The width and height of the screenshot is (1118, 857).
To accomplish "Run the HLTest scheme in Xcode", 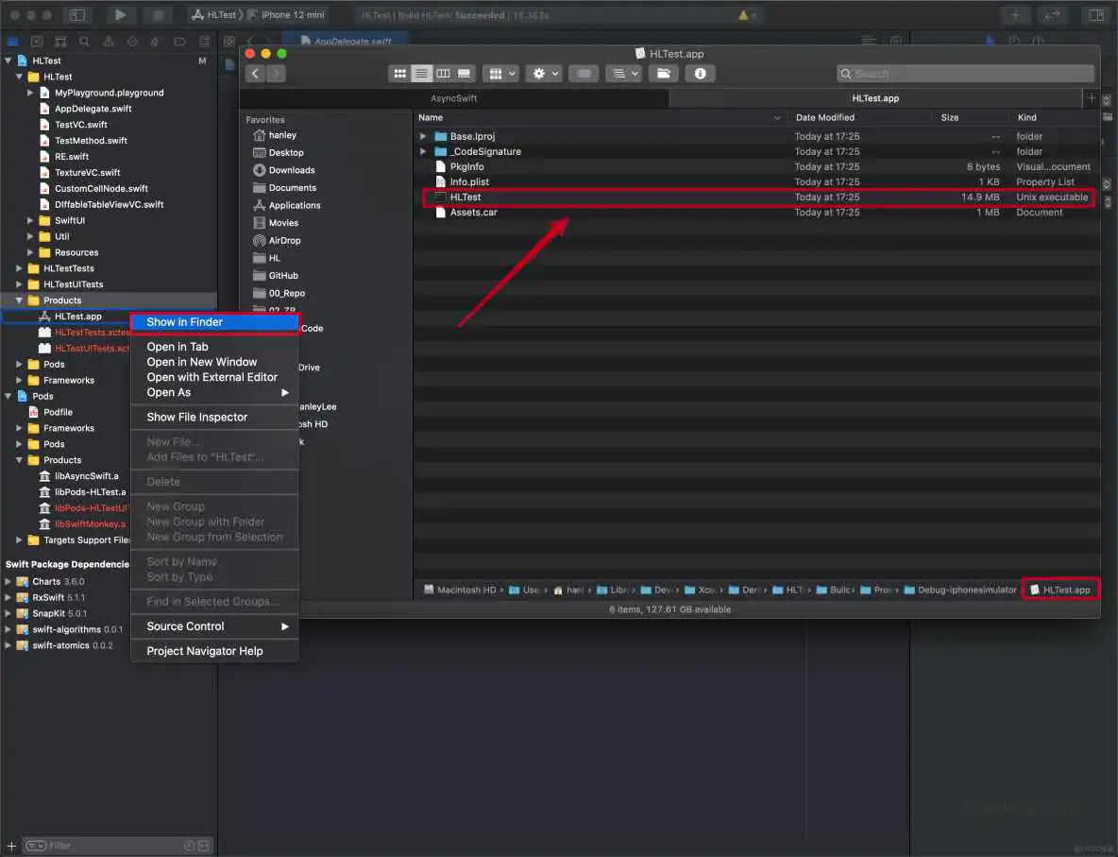I will click(x=120, y=14).
